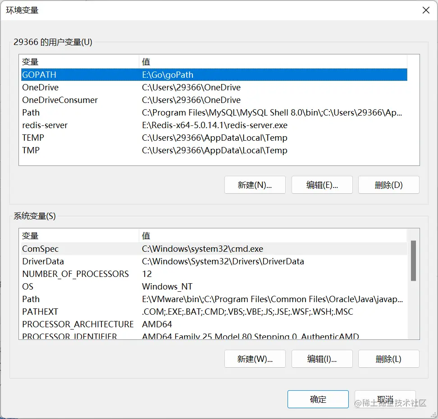This screenshot has width=438, height=419.
Task: Select the ComSpec system variable
Action: coord(214,249)
